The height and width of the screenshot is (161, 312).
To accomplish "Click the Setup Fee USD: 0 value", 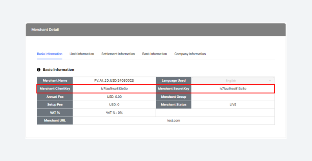I will coord(114,105).
